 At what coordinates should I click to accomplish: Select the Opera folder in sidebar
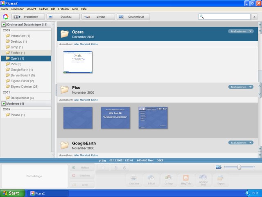(26, 58)
